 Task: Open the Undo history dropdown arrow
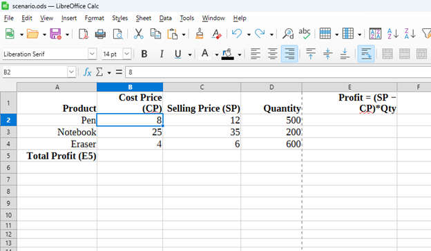[x=249, y=34]
